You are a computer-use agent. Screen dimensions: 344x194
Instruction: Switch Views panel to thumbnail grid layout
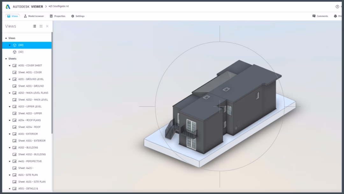tap(41, 26)
